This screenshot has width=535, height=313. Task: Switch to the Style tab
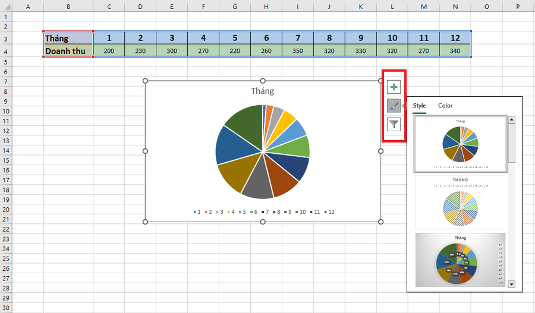419,106
